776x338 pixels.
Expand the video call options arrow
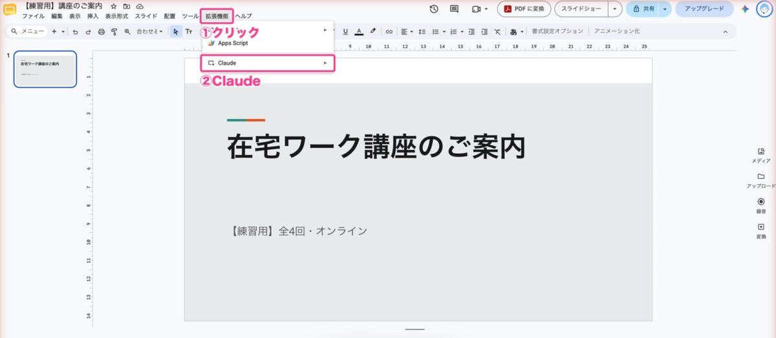point(486,9)
